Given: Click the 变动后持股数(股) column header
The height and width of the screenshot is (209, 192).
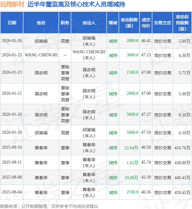Looking at the screenshot, I should [182, 23].
